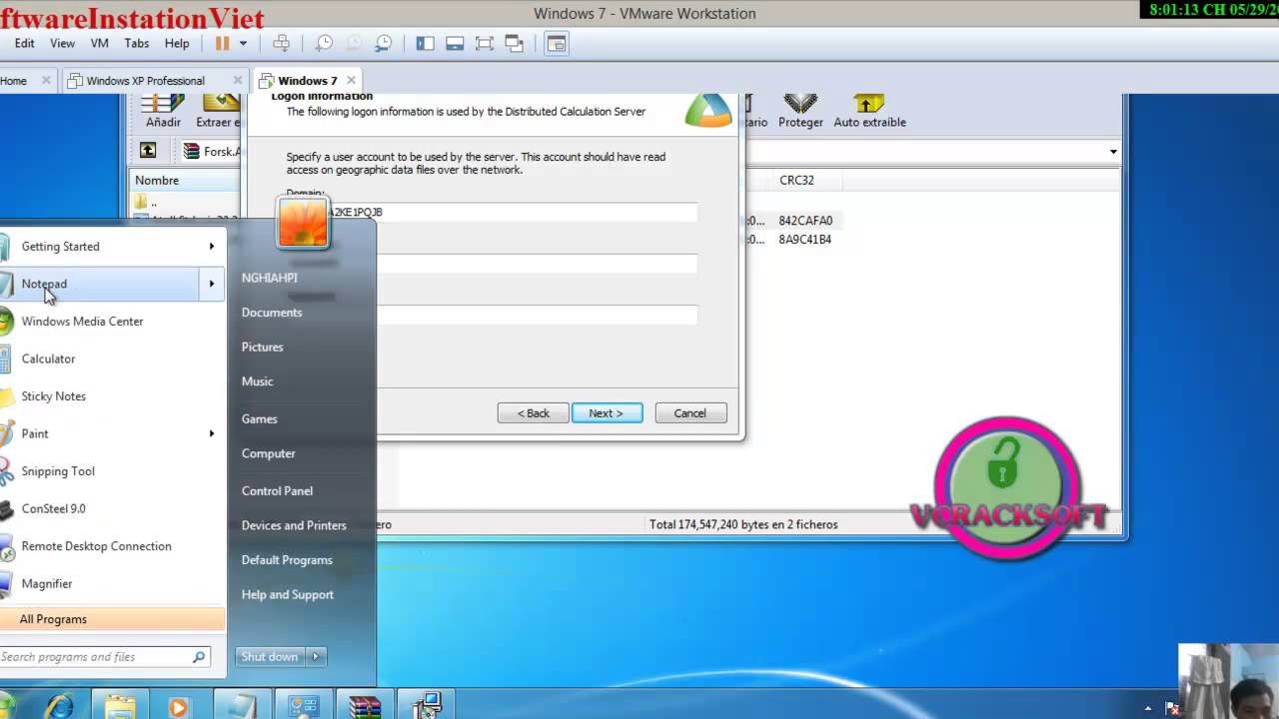
Task: Open the VMware View menu
Action: click(62, 43)
